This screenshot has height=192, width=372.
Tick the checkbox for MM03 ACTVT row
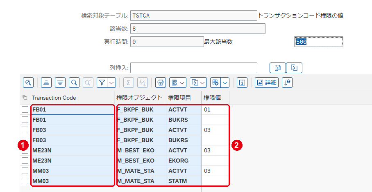25,171
